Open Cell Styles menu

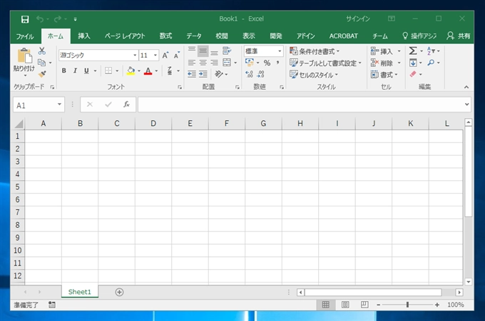313,75
